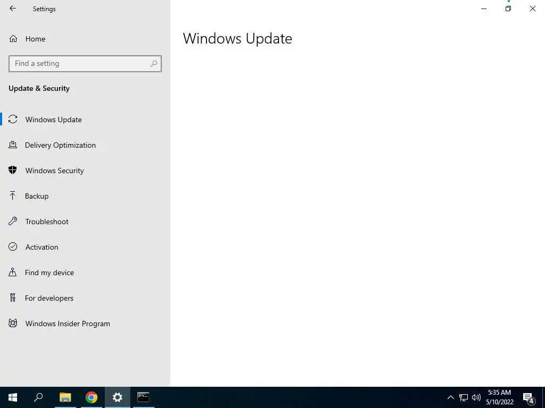Select Windows Update in the sidebar
Screen dimensions: 545x408
coord(85,120)
